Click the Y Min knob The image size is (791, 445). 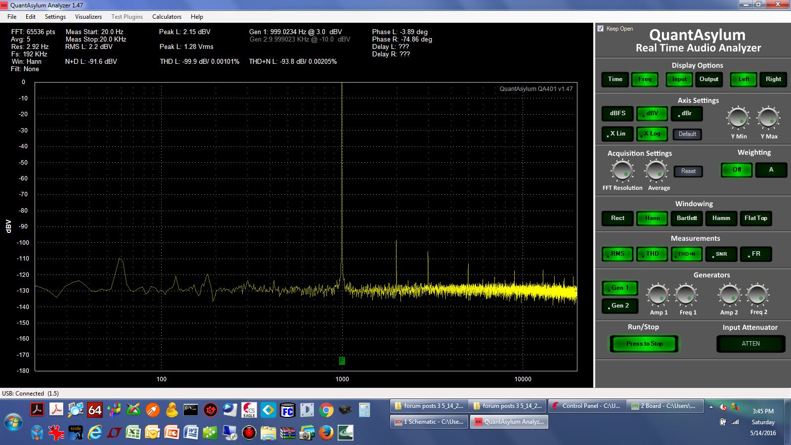(738, 119)
